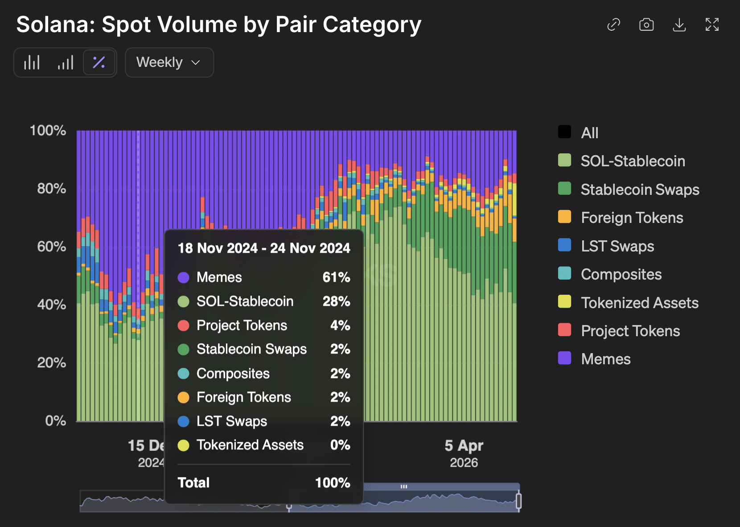Screen dimensions: 740x527
Task: Toggle Project Tokens series in legend
Action: point(619,330)
